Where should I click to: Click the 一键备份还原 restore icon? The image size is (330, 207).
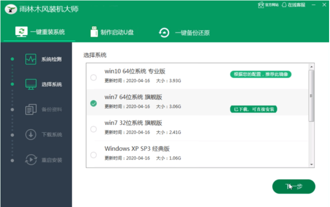pyautogui.click(x=164, y=33)
